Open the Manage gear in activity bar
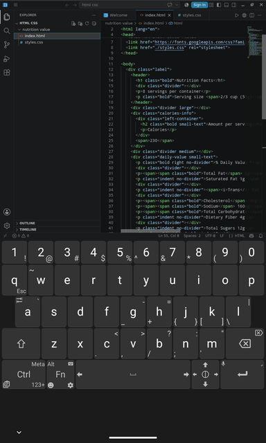 pos(7,226)
